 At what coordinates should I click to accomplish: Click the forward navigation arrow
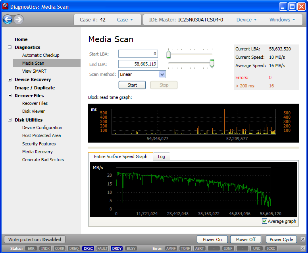coord(19,19)
